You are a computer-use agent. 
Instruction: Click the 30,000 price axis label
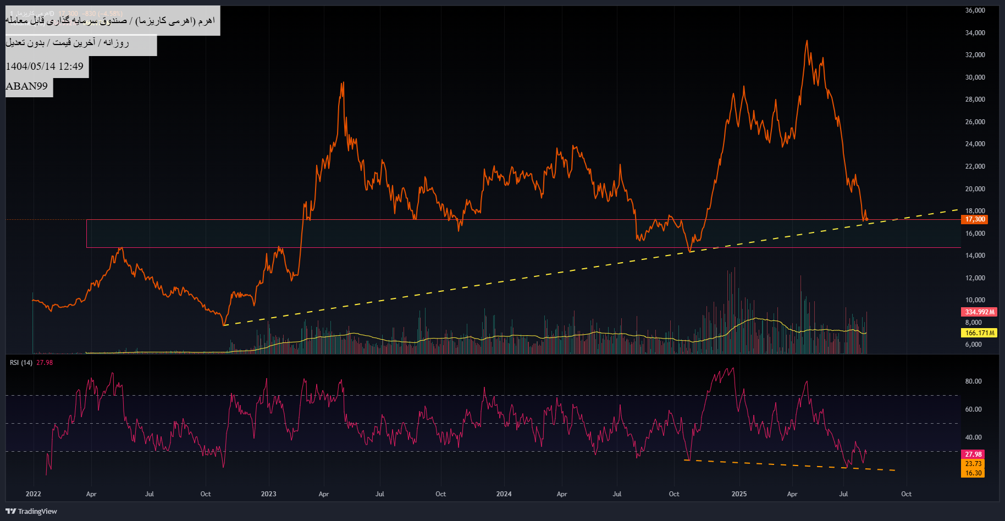(x=975, y=77)
